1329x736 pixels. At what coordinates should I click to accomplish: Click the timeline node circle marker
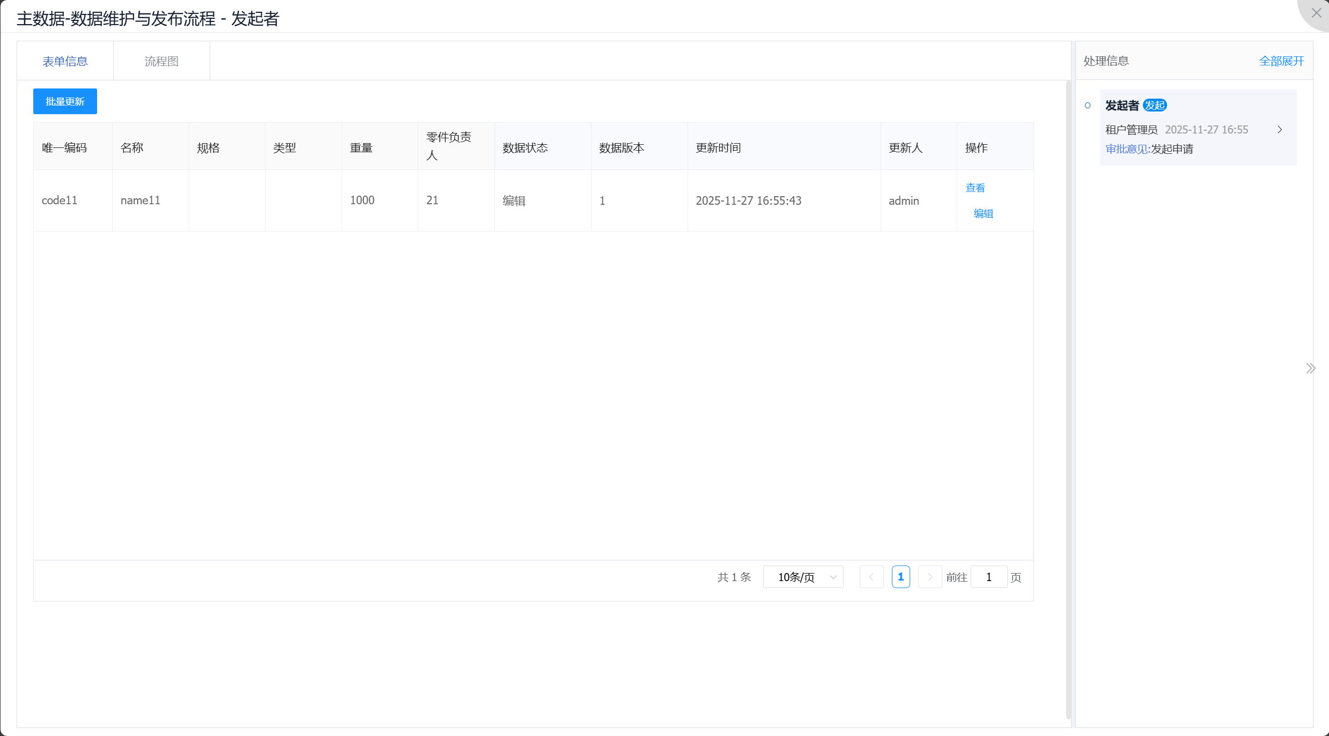click(1088, 106)
